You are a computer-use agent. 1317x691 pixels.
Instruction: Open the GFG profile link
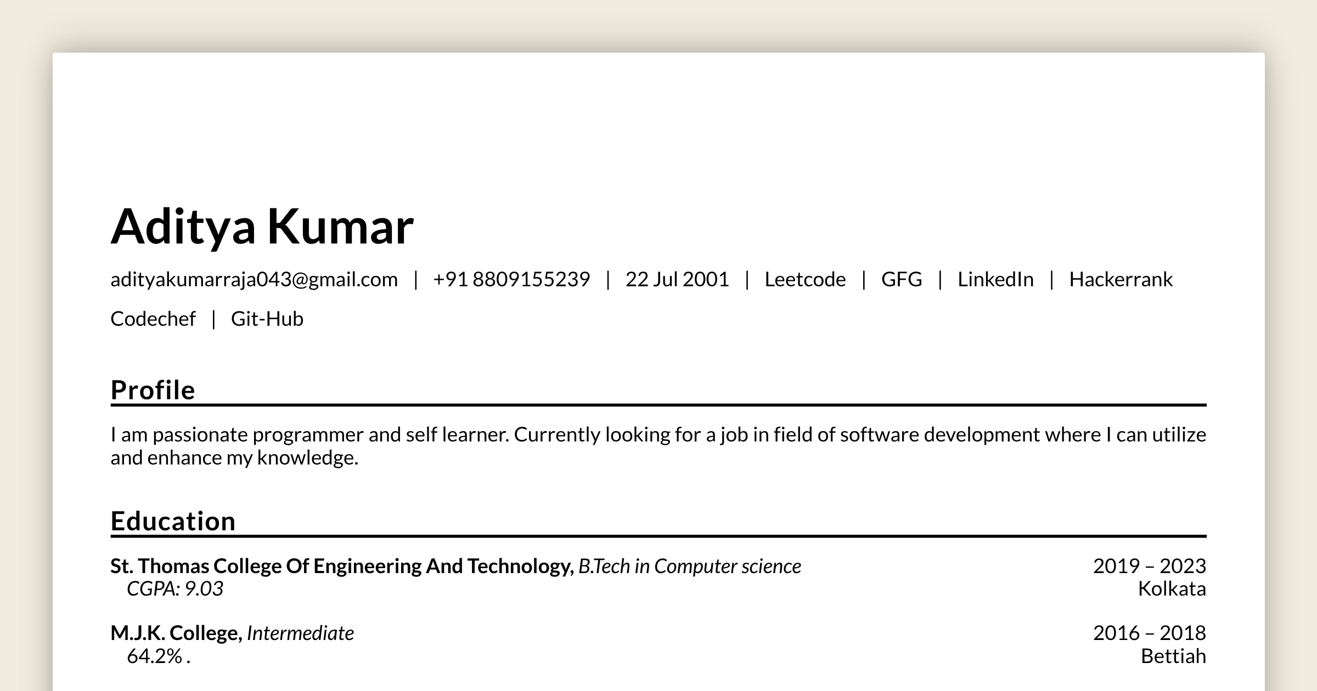coord(902,280)
